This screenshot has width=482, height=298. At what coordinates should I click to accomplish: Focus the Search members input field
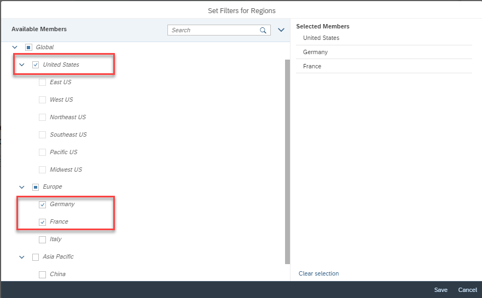219,30
